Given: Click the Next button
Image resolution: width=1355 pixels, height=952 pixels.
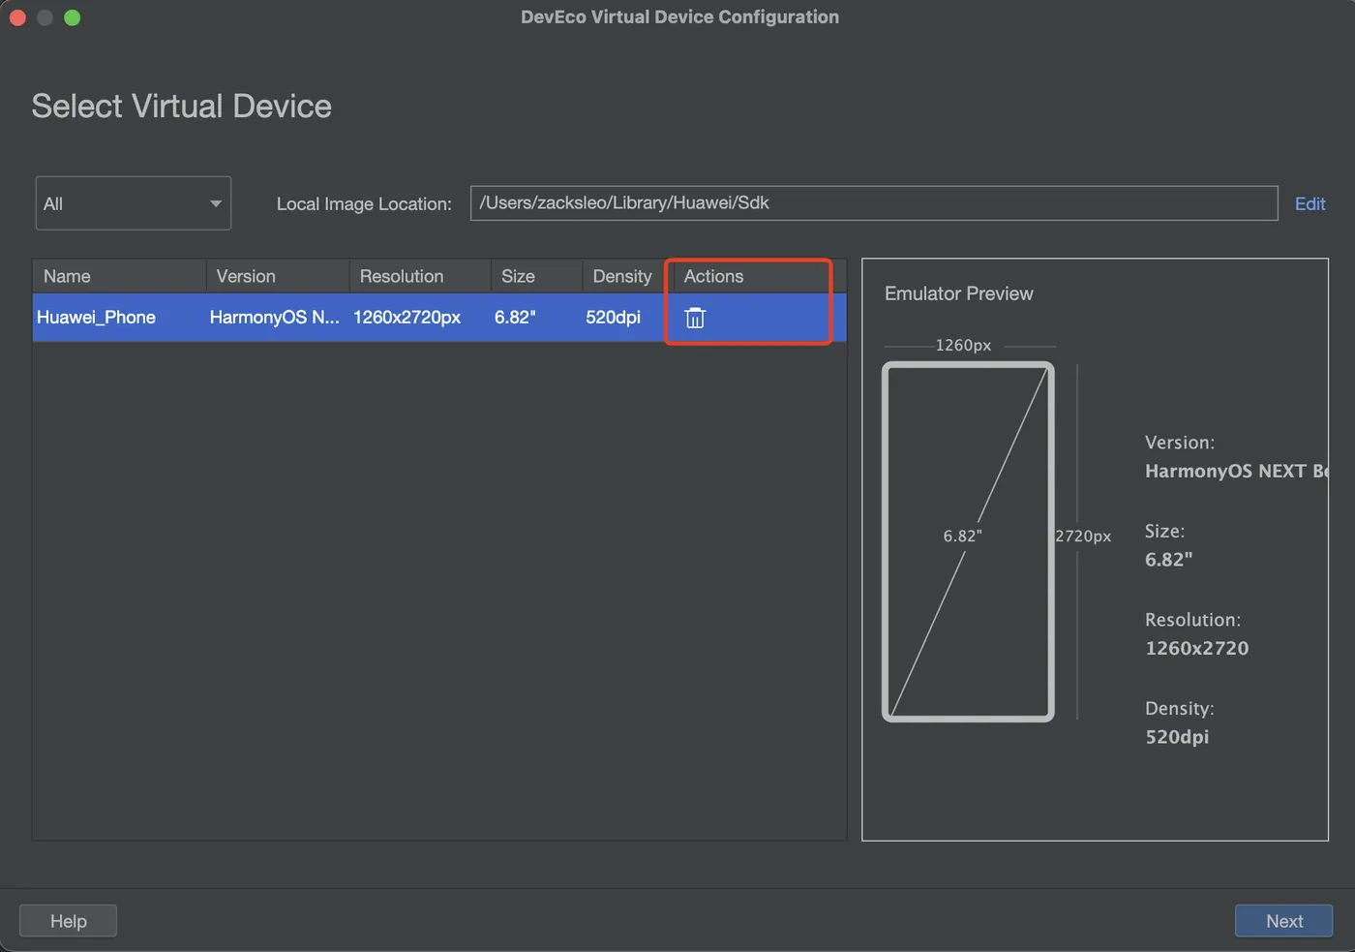Looking at the screenshot, I should coord(1283,921).
